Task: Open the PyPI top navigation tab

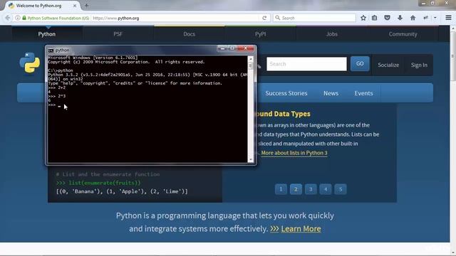Action: (x=260, y=34)
